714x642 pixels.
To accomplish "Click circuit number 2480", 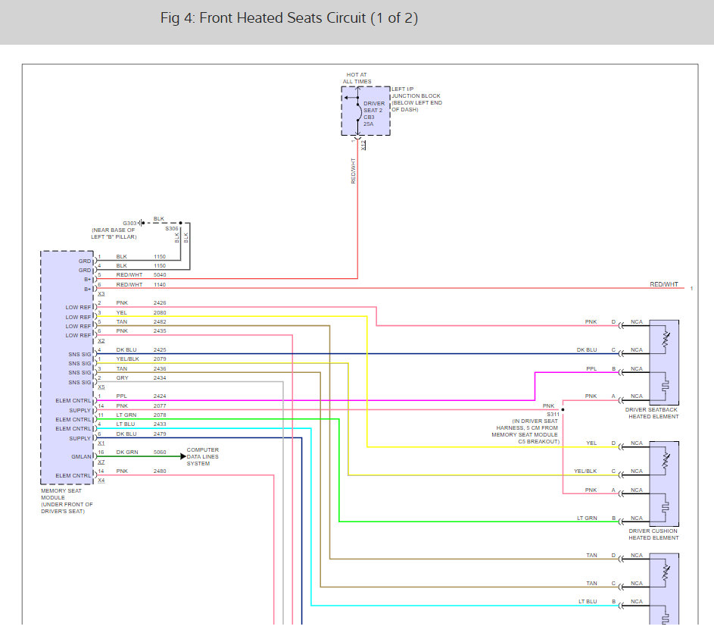I will point(160,471).
